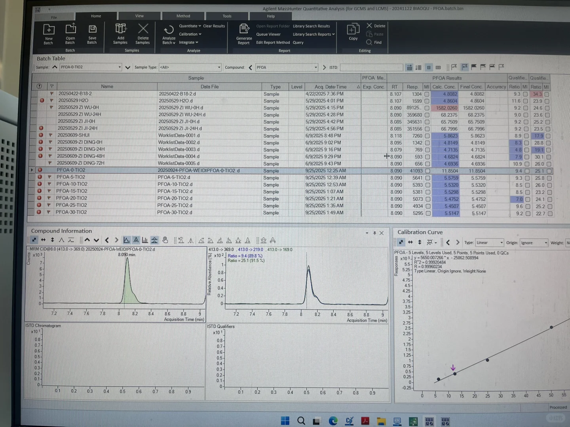Open the Method ribbon tab
This screenshot has height=427, width=570.
point(183,16)
